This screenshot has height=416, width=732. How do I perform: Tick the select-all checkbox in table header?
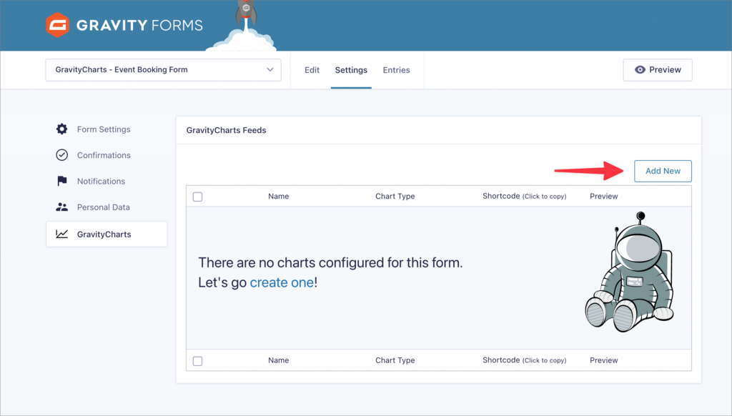point(197,197)
